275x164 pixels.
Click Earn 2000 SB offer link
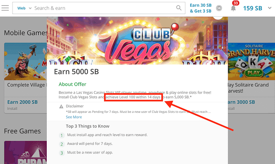tap(22, 102)
